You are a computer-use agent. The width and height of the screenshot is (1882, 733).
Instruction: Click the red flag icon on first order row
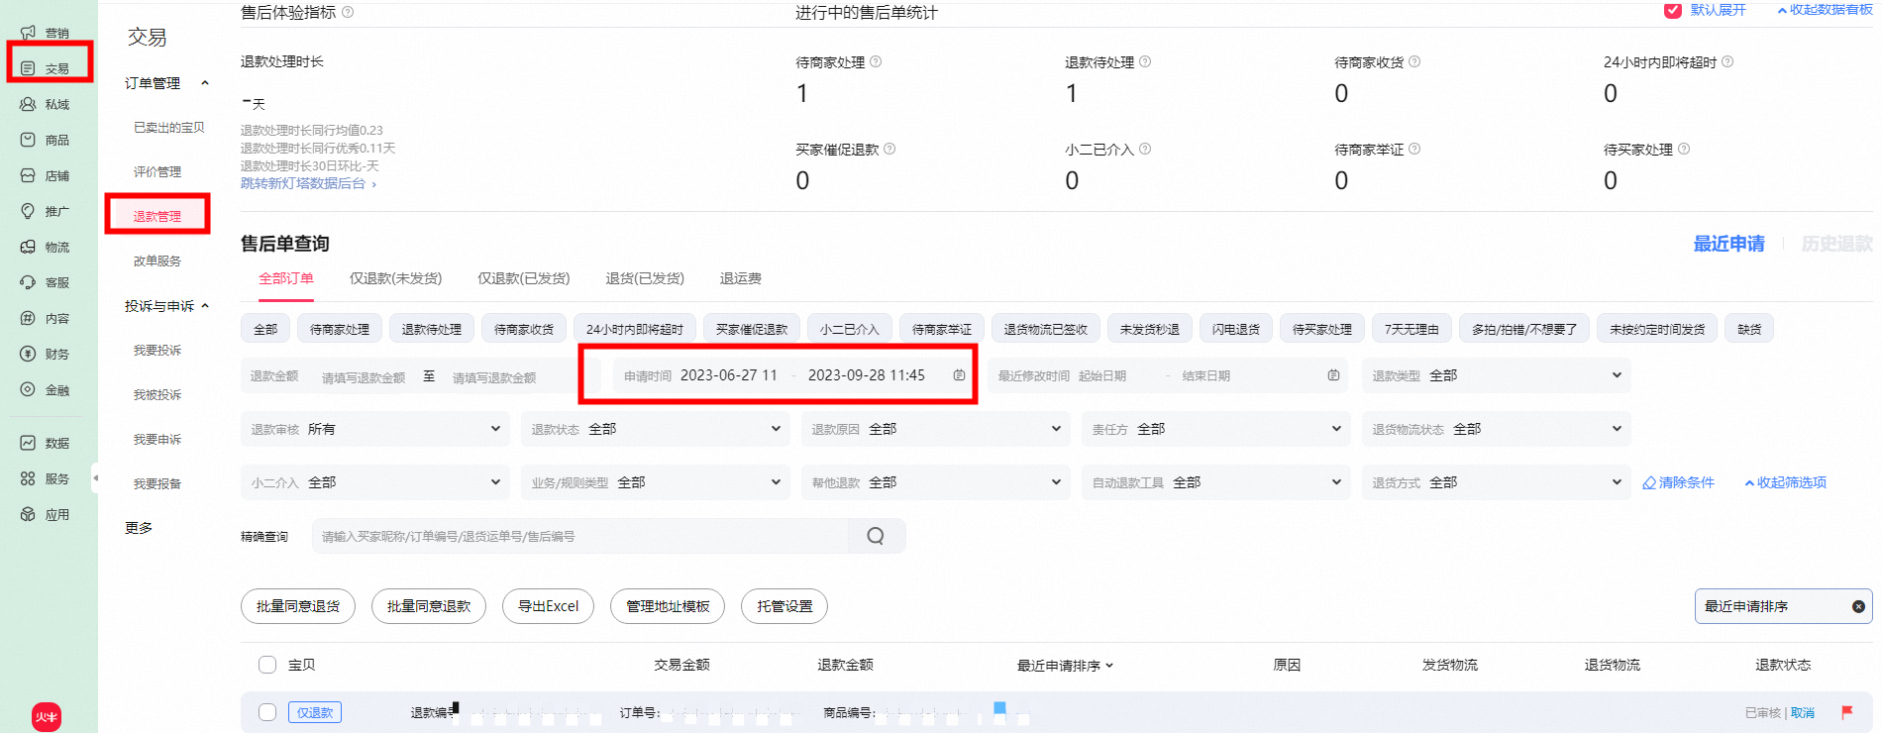pyautogui.click(x=1847, y=712)
